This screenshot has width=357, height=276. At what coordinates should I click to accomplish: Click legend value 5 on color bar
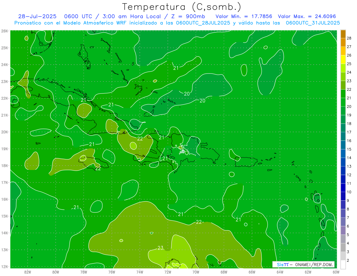(348, 235)
